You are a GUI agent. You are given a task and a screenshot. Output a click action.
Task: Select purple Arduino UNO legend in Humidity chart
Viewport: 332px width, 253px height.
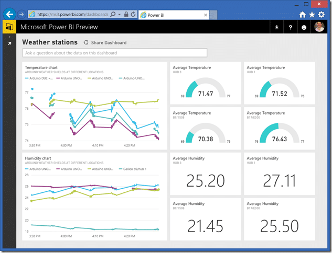[x=69, y=169]
